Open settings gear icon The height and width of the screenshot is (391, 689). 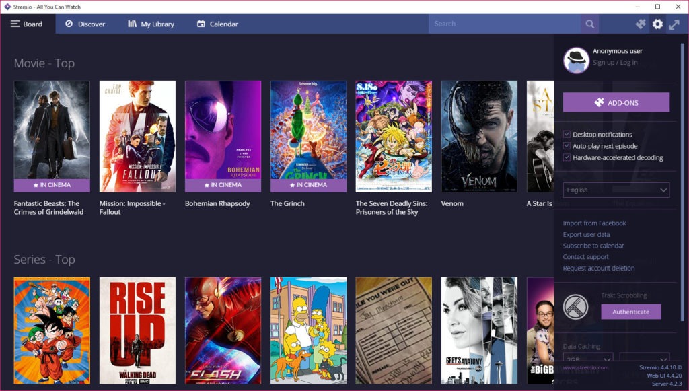[657, 24]
